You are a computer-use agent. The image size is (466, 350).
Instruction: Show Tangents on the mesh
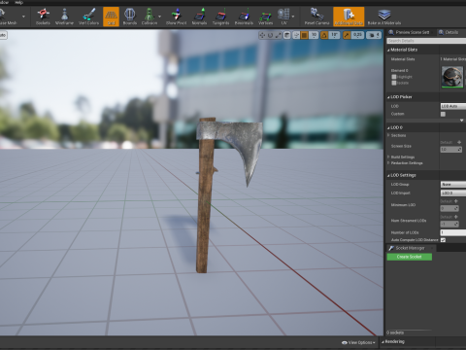click(220, 17)
